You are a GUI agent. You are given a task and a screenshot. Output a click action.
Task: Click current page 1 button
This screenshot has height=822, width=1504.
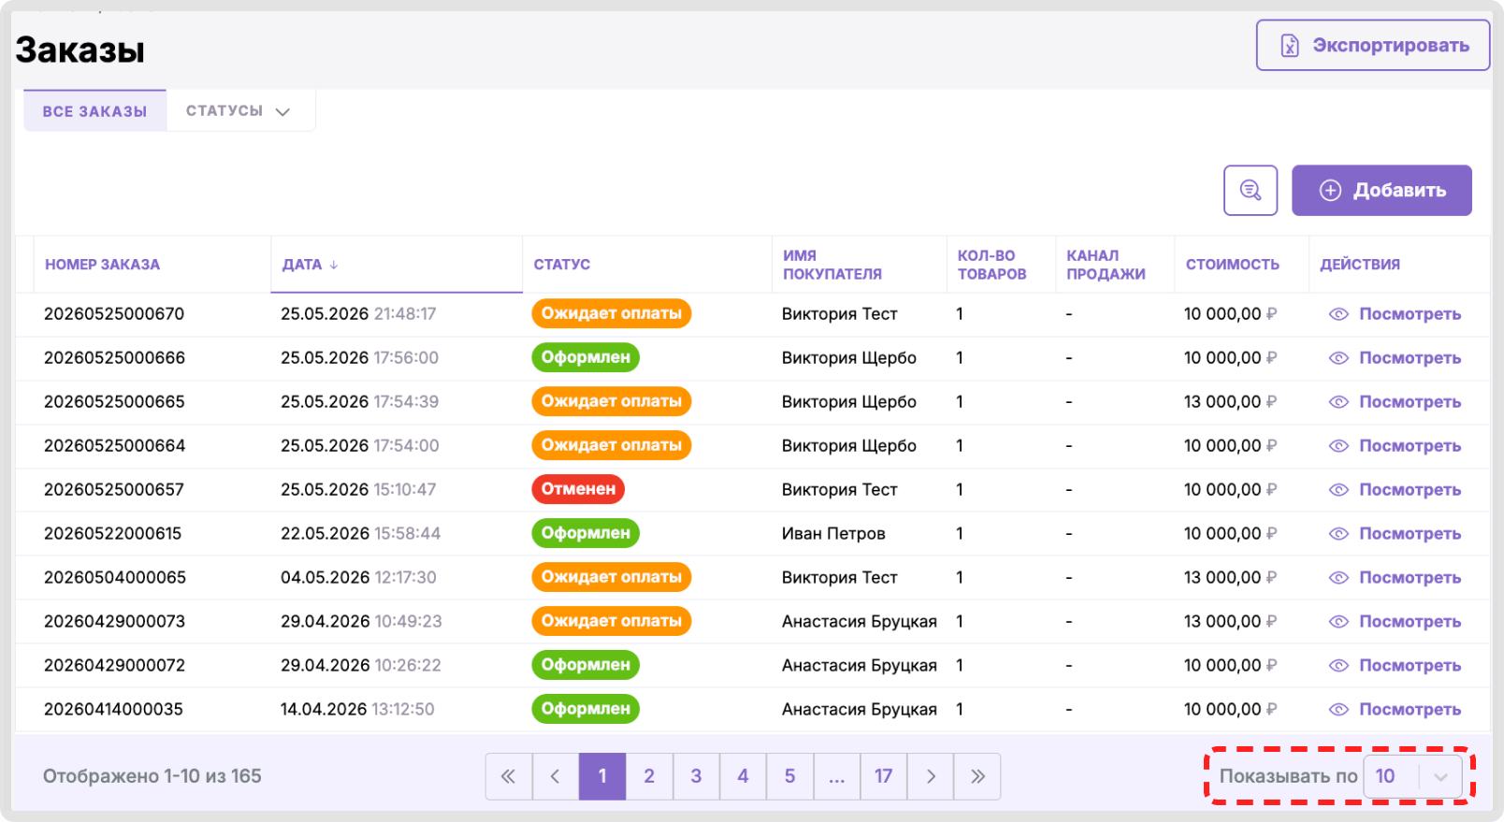[602, 776]
